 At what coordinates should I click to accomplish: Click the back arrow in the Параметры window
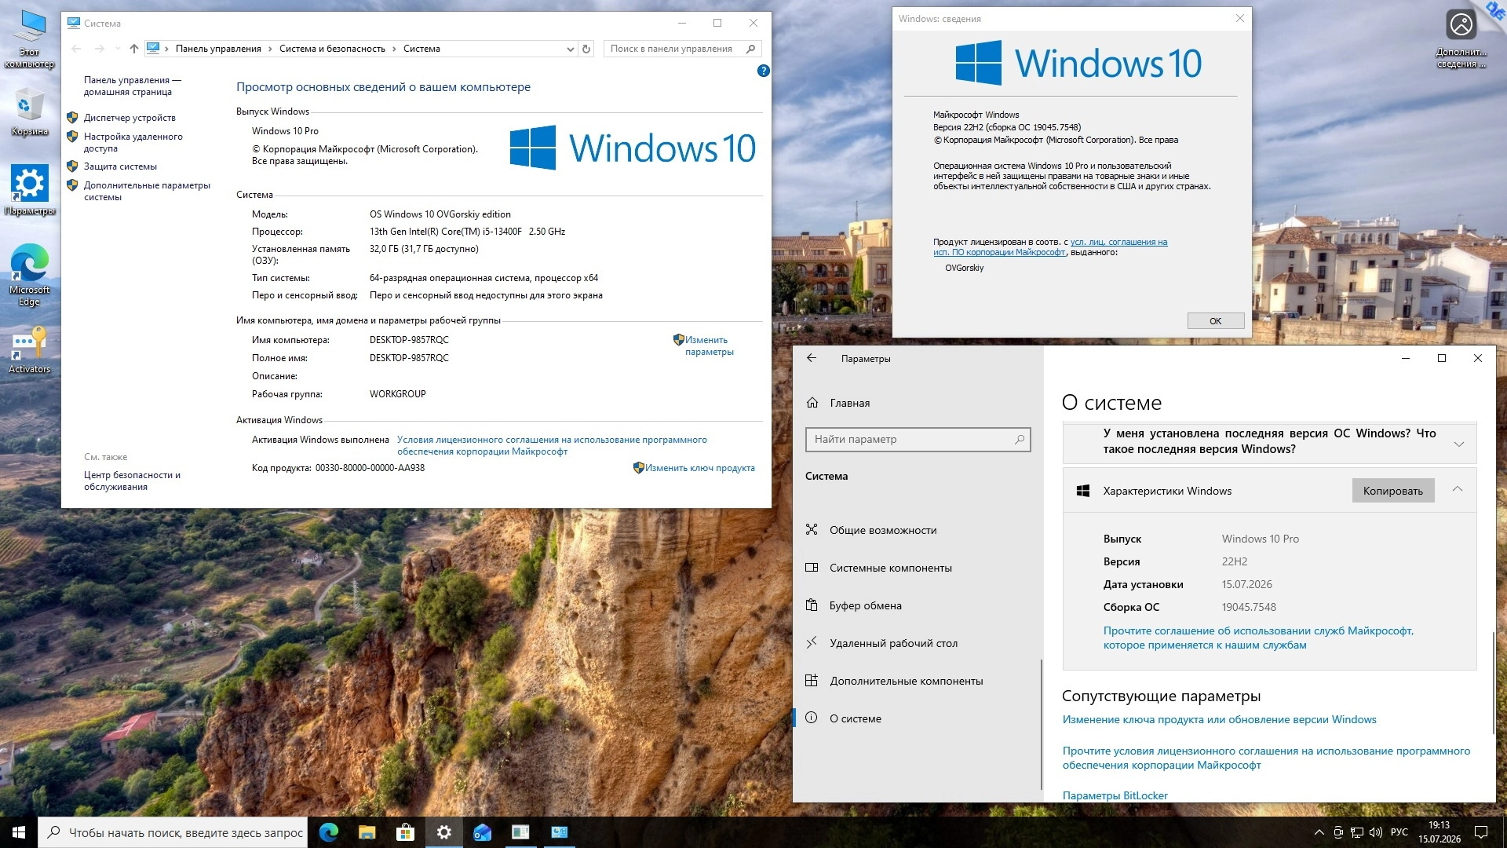pyautogui.click(x=812, y=358)
